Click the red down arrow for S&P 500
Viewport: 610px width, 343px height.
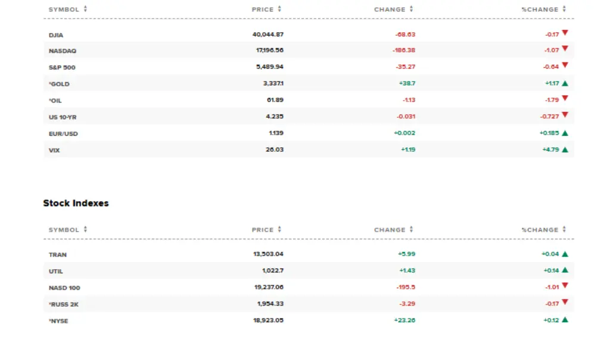click(565, 66)
